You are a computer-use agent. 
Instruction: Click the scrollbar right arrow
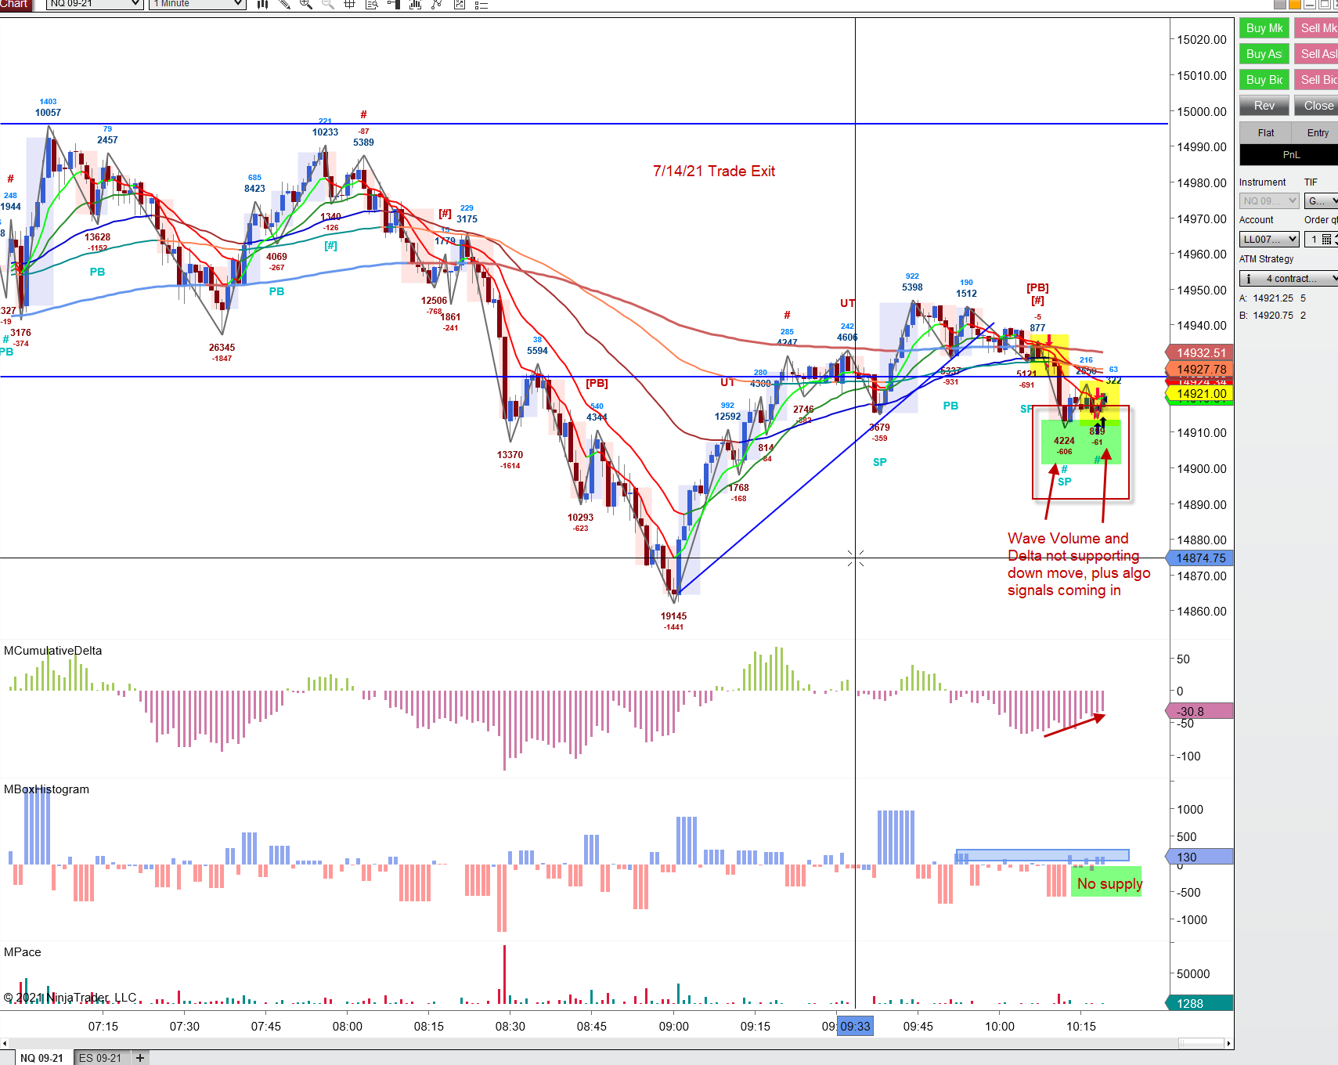[x=1229, y=1043]
